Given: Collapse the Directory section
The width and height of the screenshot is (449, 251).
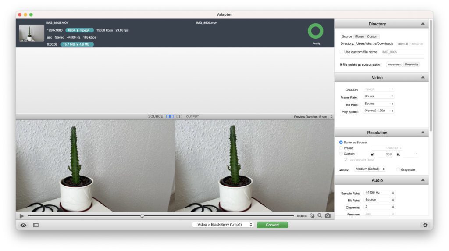Looking at the screenshot, I should tap(422, 24).
